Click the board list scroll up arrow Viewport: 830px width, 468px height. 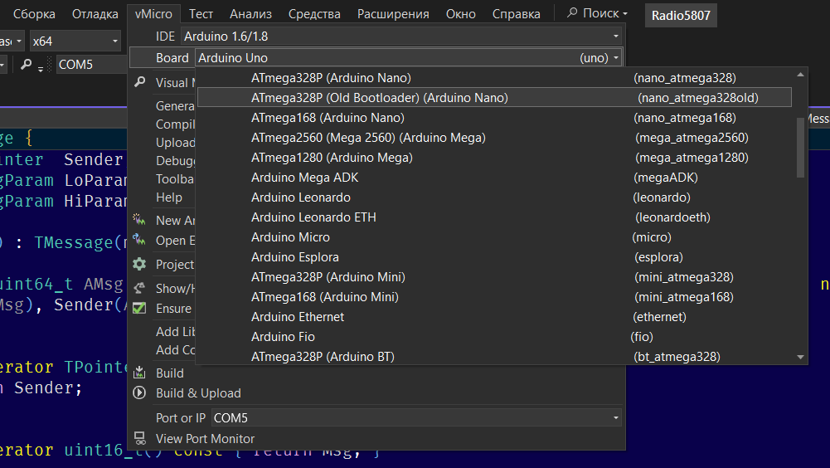(x=800, y=75)
